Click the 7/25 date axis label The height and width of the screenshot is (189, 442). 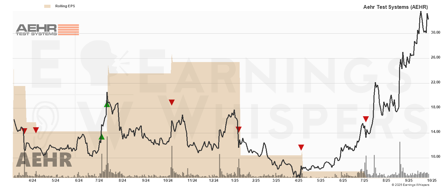(x=364, y=180)
